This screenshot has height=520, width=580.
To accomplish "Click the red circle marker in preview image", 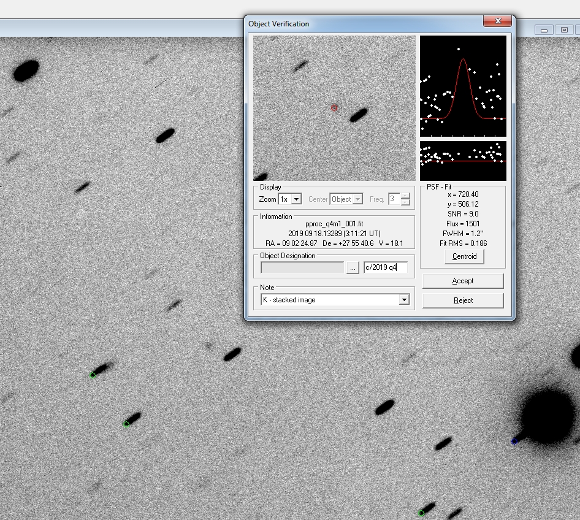I will coord(334,108).
